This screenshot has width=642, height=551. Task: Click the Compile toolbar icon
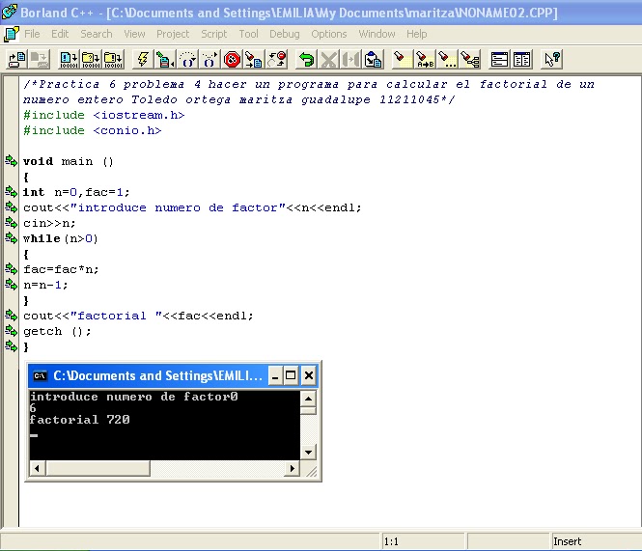(x=69, y=60)
